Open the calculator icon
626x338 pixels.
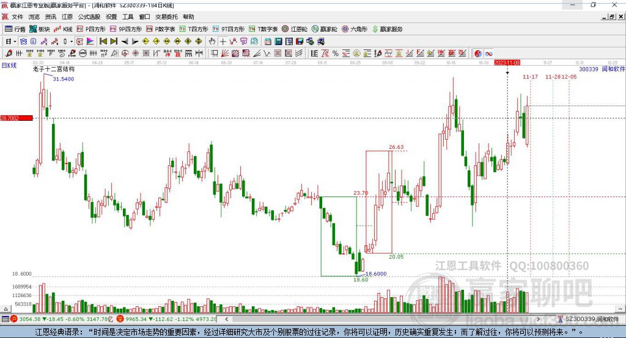tap(278, 41)
